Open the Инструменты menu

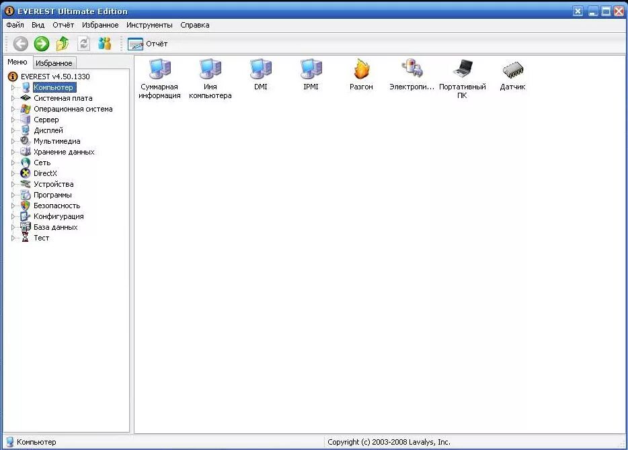[149, 25]
